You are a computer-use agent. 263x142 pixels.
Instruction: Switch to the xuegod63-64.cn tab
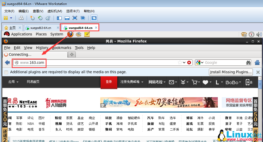40,28
